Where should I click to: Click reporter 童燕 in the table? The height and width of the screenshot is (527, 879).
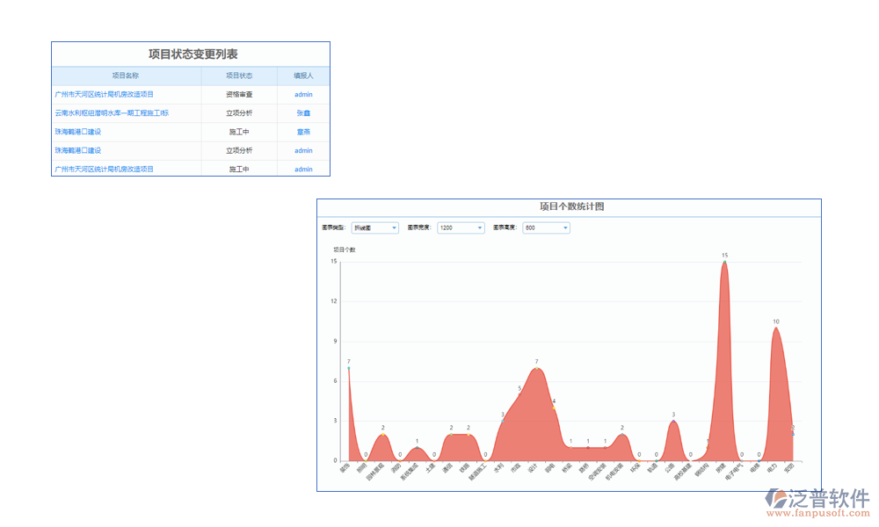pyautogui.click(x=303, y=132)
